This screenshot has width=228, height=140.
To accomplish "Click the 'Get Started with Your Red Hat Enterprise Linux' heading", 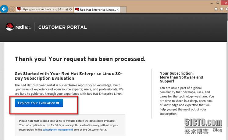I will pos(69,76).
